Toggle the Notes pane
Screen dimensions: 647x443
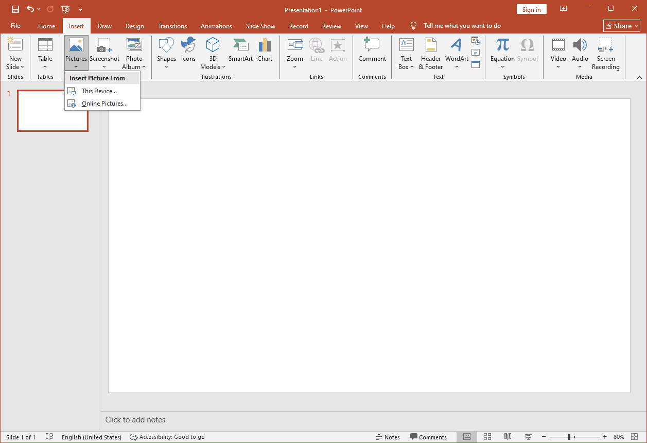(388, 437)
